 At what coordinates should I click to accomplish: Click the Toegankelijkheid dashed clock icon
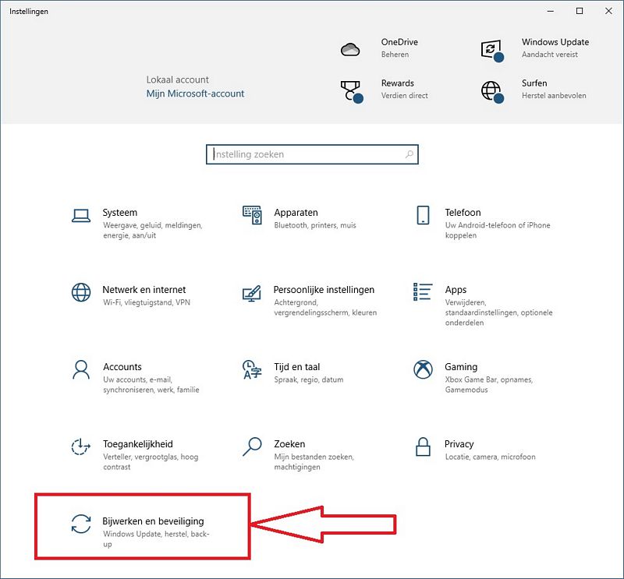[81, 447]
